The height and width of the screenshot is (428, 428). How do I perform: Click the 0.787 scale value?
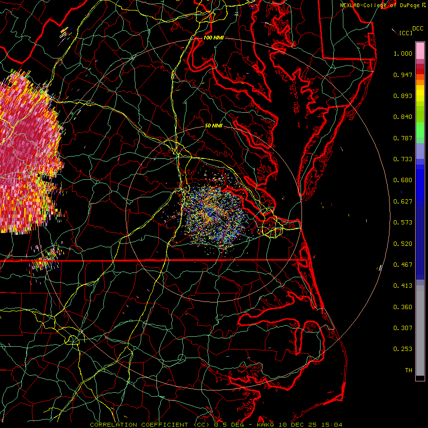click(x=403, y=138)
